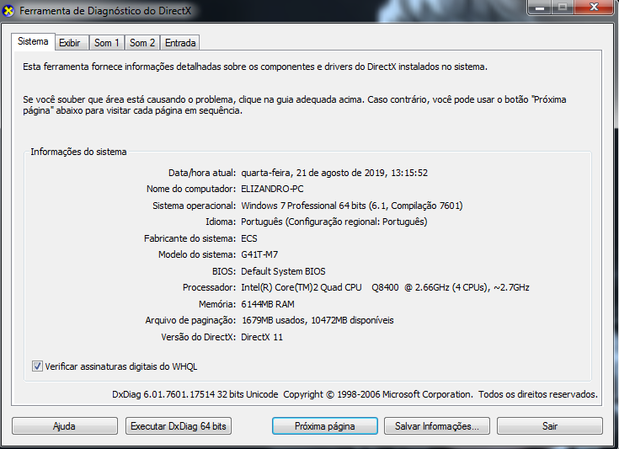Open the Ajuda button
The image size is (619, 449).
65,426
